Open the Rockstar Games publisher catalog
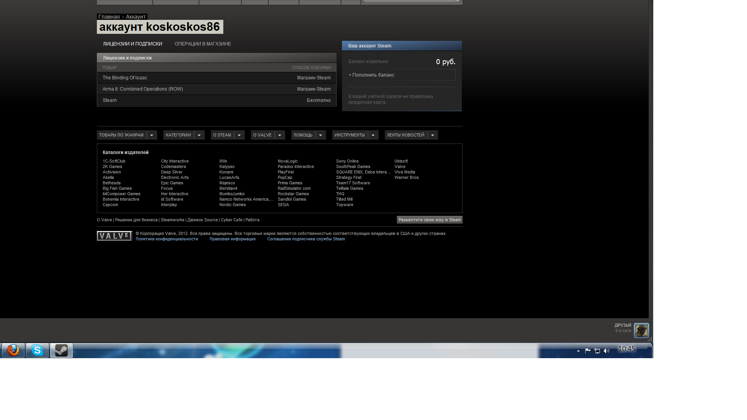 click(293, 194)
